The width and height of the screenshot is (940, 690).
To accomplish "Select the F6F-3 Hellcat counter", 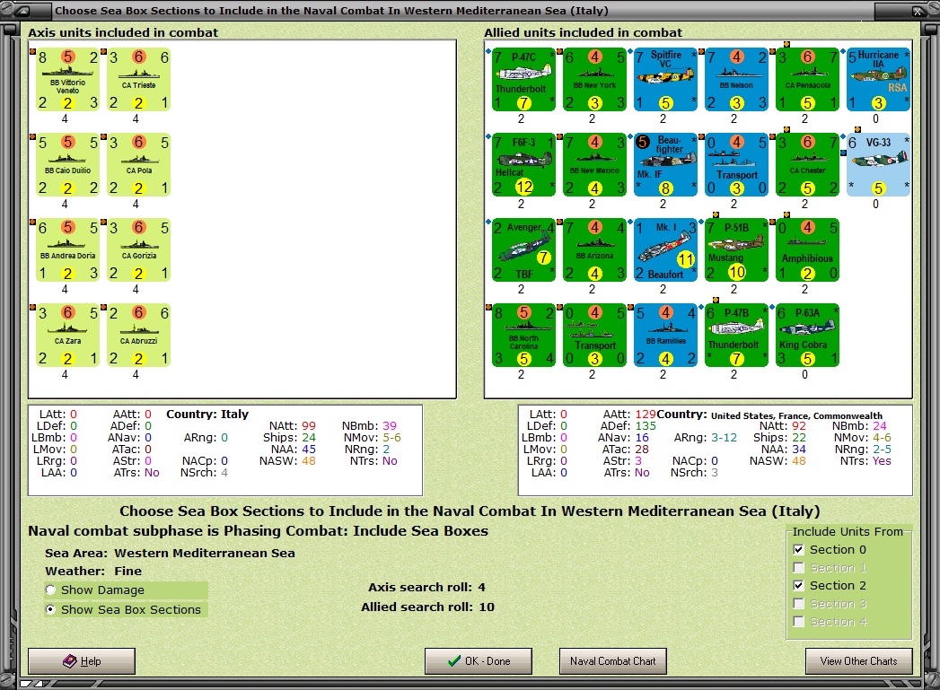I will click(523, 165).
